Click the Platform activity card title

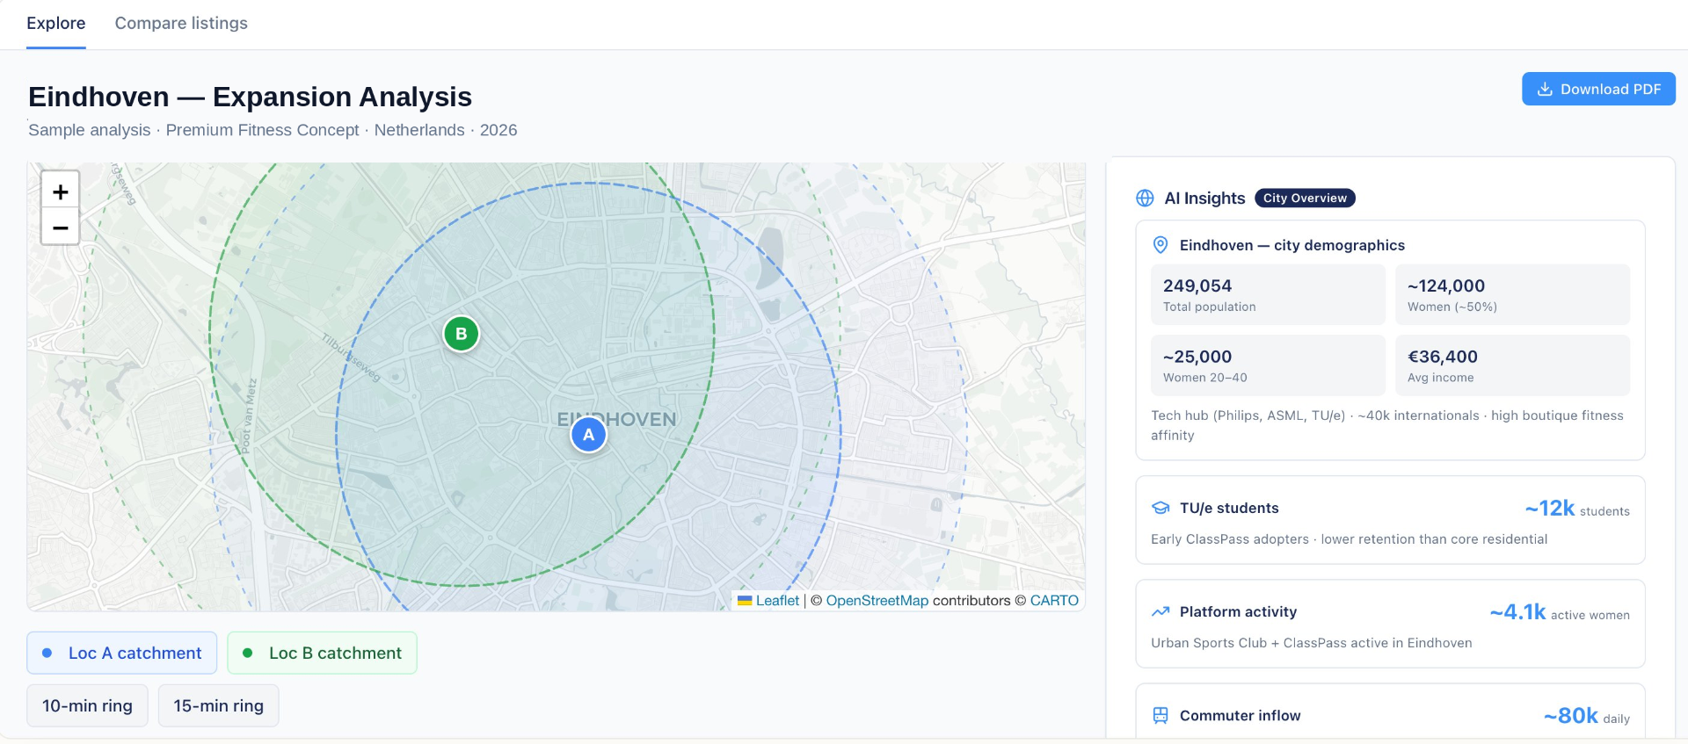pyautogui.click(x=1238, y=612)
